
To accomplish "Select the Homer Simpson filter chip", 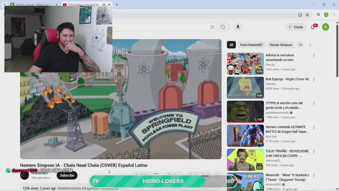I will [281, 45].
